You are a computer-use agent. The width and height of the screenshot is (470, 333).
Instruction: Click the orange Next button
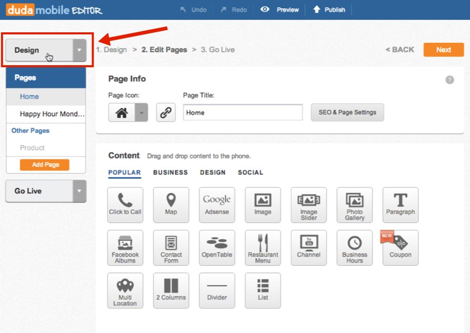[x=443, y=50]
